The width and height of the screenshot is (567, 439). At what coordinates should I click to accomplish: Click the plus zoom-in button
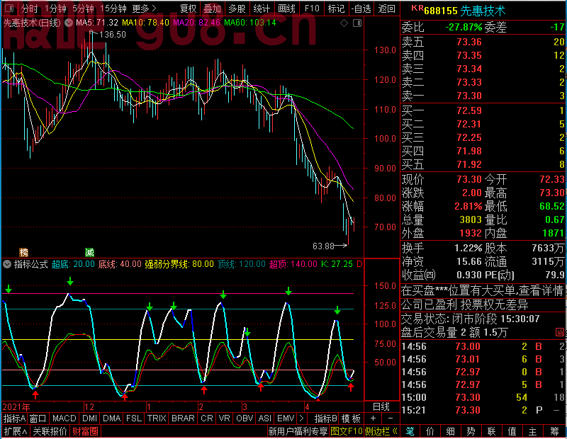[373, 418]
